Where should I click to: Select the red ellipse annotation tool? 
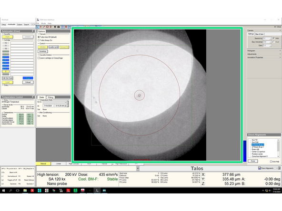51,27
